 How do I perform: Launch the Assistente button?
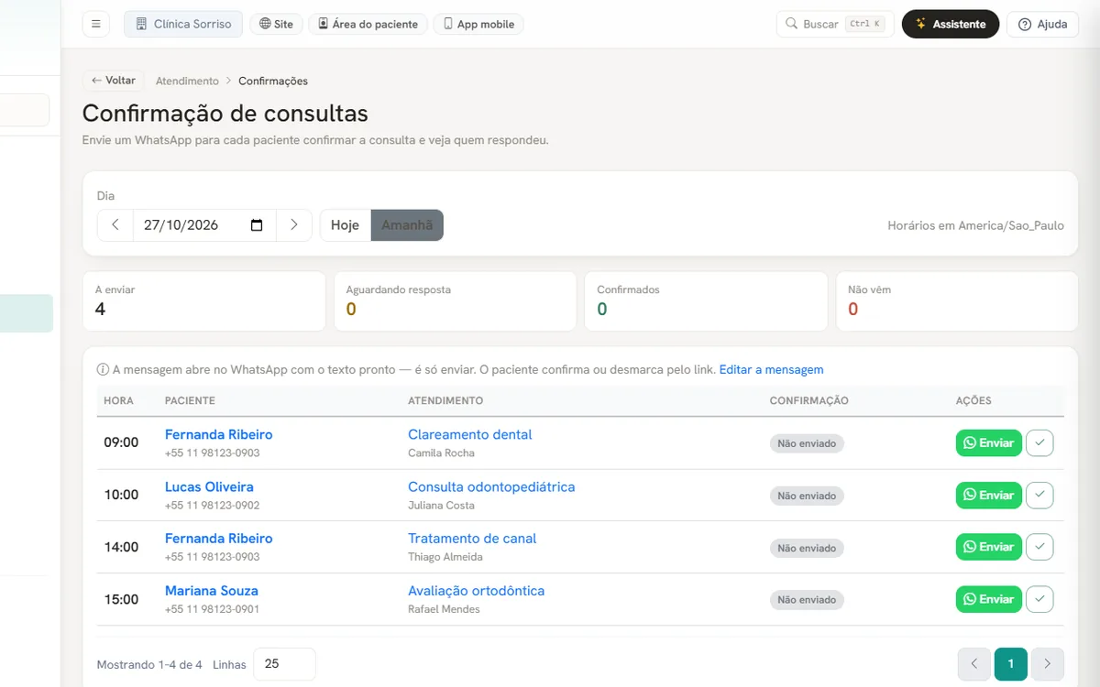[x=951, y=24]
